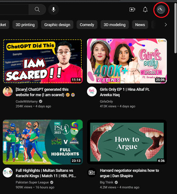Click '909K views • 16 hours ago' text

coord(35,187)
